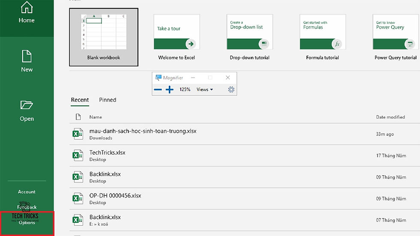Sort files by Date modified header
Viewport: 420px width, 236px height.
coord(390,117)
